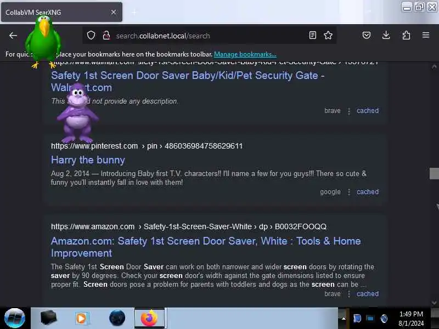This screenshot has width=439, height=329.
Task: Open the blue flag tray icon
Action: click(x=357, y=319)
